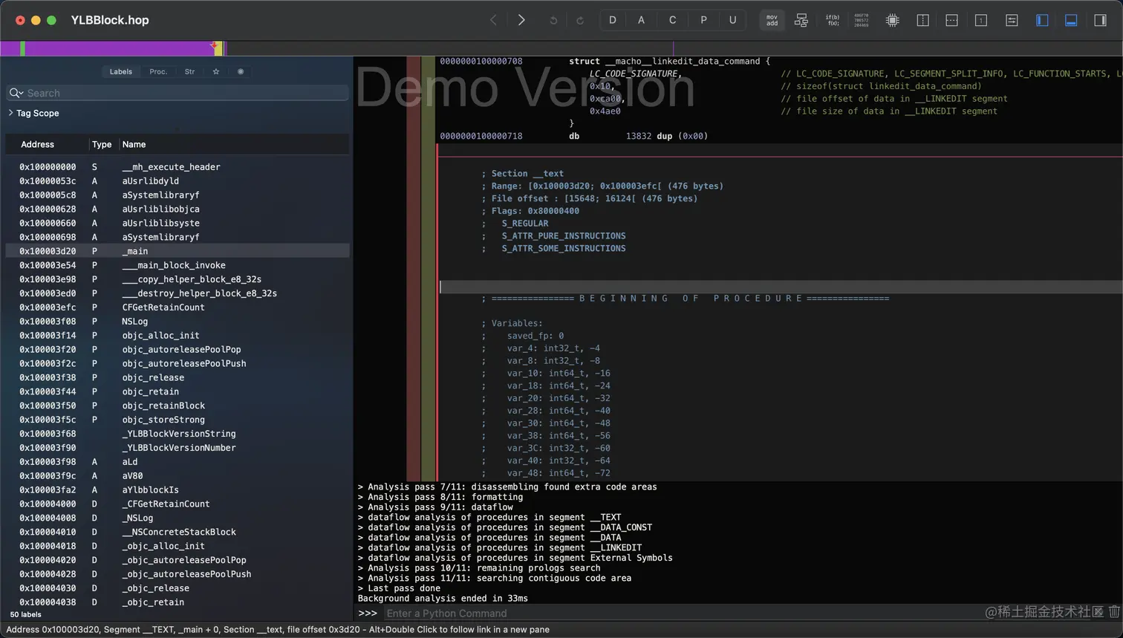Viewport: 1123px width, 638px height.
Task: Toggle the right inspector panel
Action: [x=1101, y=20]
